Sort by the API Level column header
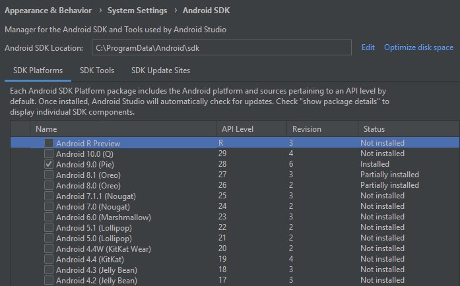The width and height of the screenshot is (460, 286). pyautogui.click(x=251, y=129)
